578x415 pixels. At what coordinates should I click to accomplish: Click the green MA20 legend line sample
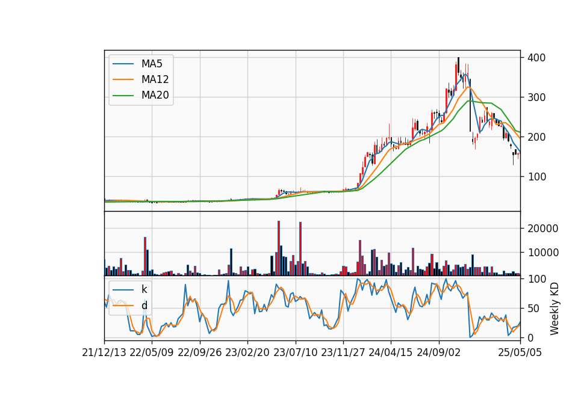(x=123, y=95)
